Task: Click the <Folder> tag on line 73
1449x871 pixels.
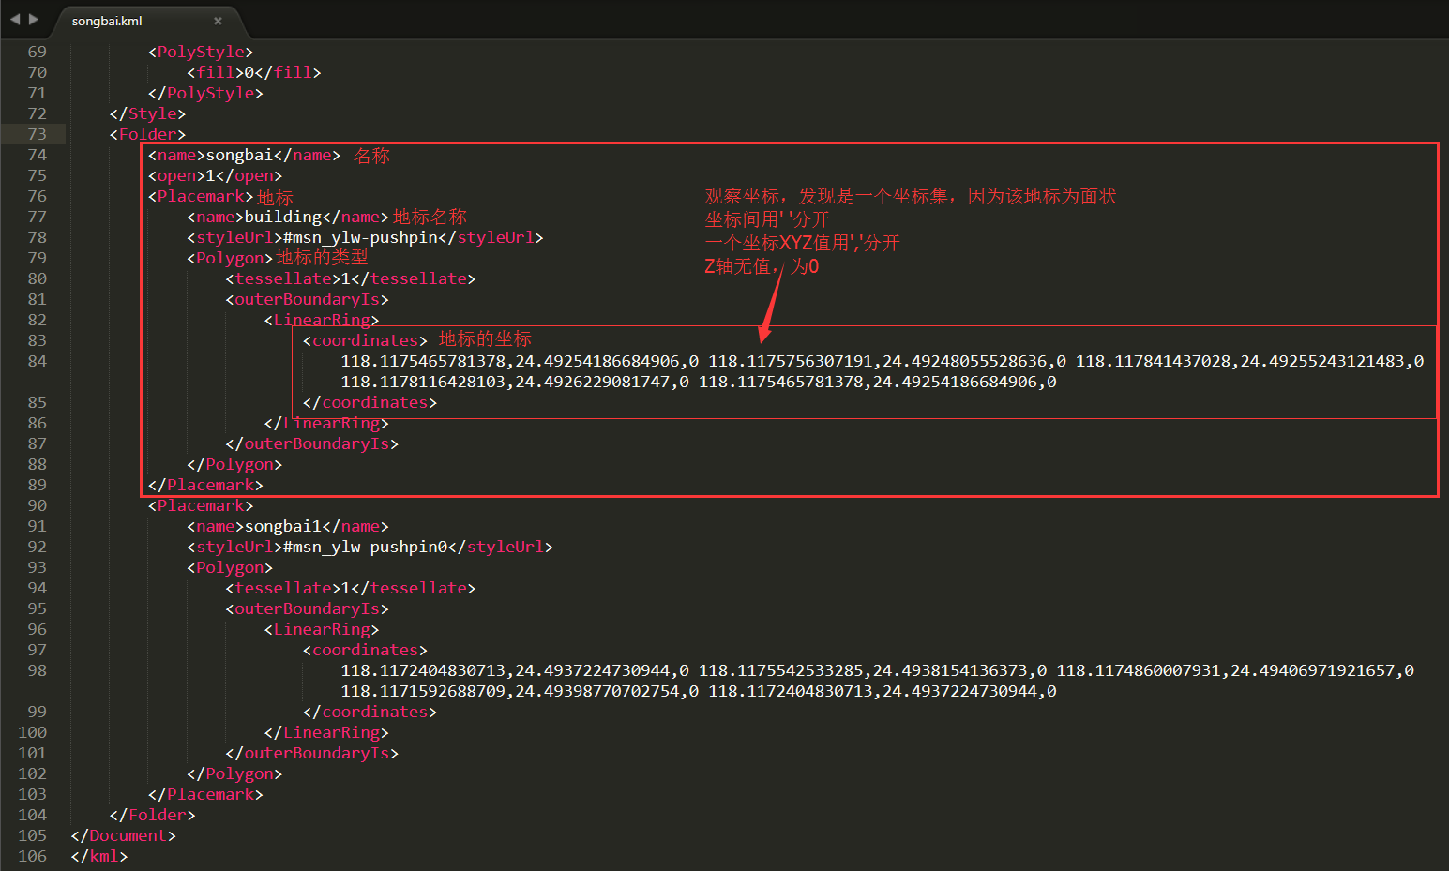Action: click(x=146, y=134)
